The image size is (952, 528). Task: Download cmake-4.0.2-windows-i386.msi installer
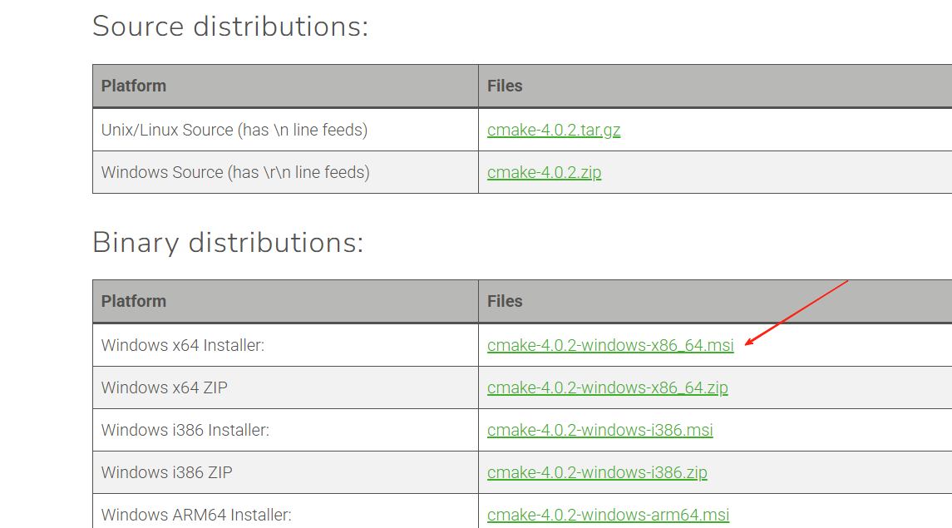click(x=599, y=430)
